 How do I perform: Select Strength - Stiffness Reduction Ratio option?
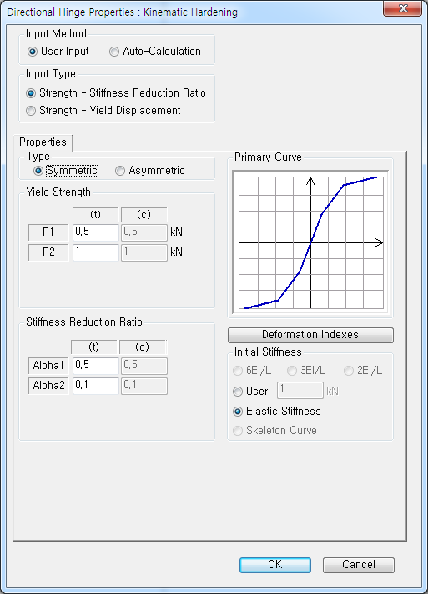coord(116,92)
